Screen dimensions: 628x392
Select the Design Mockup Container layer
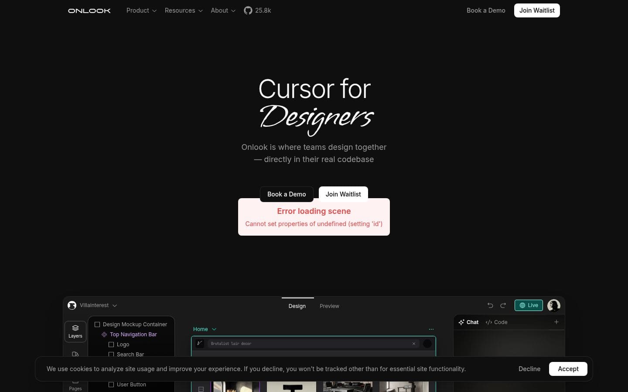point(135,324)
